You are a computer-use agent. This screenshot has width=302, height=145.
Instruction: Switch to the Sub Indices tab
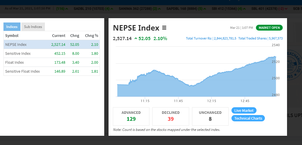33,27
